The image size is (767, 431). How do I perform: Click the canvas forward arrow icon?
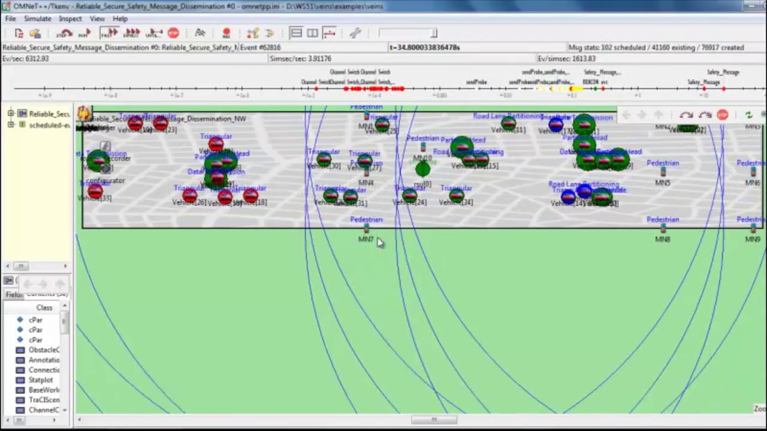(x=641, y=114)
